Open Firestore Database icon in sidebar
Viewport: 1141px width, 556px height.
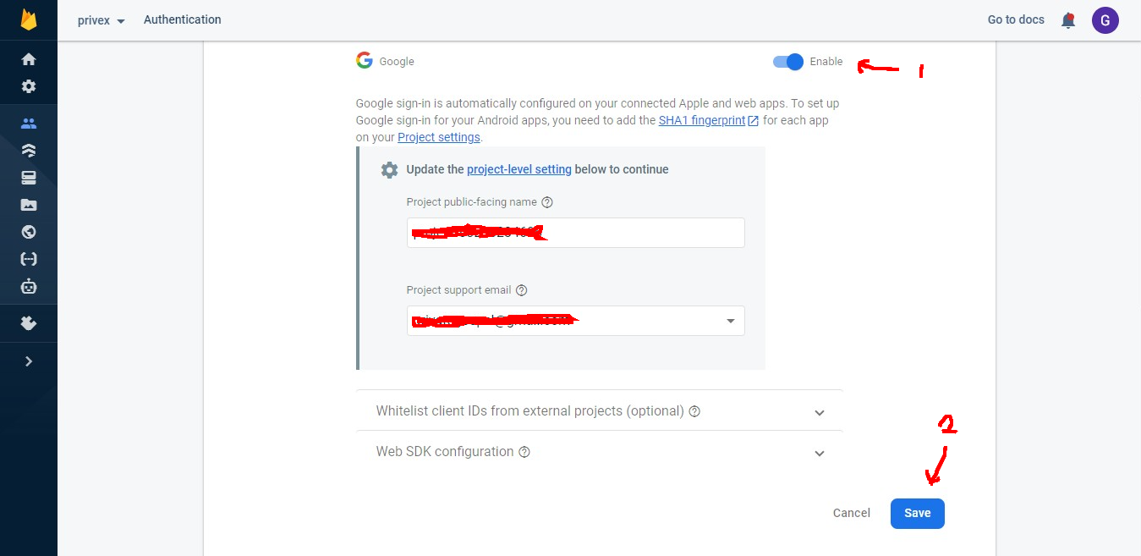click(29, 151)
